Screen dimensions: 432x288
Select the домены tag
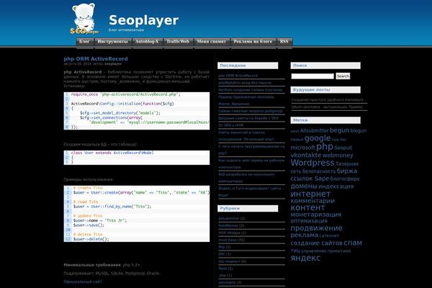point(304,186)
